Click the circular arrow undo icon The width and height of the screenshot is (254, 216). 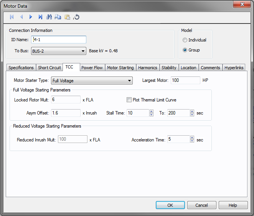pos(77,17)
